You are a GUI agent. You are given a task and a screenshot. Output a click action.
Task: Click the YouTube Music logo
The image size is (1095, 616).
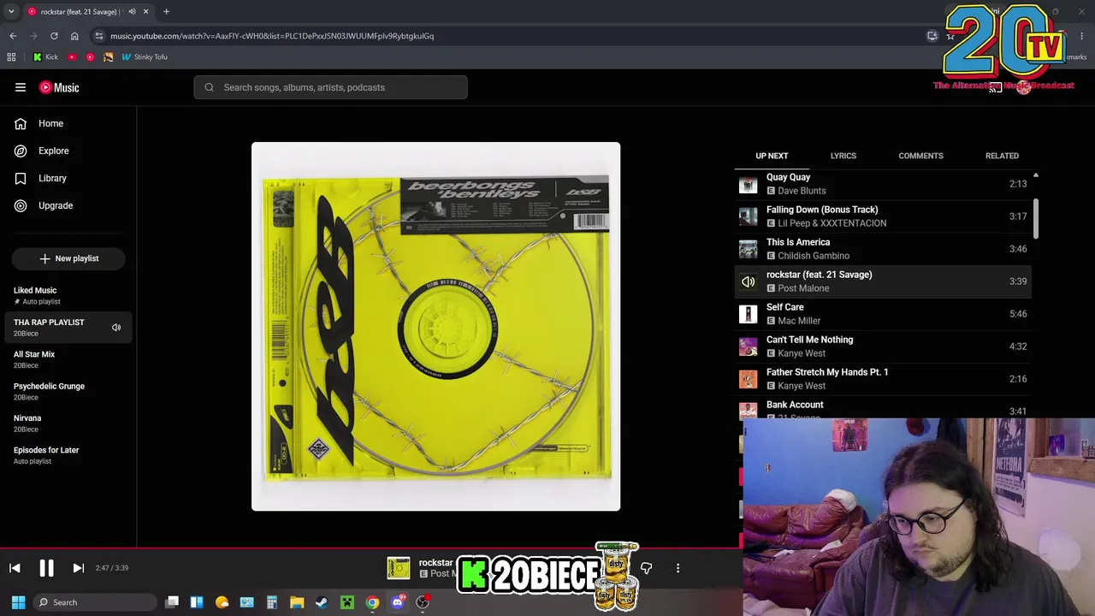coord(59,87)
